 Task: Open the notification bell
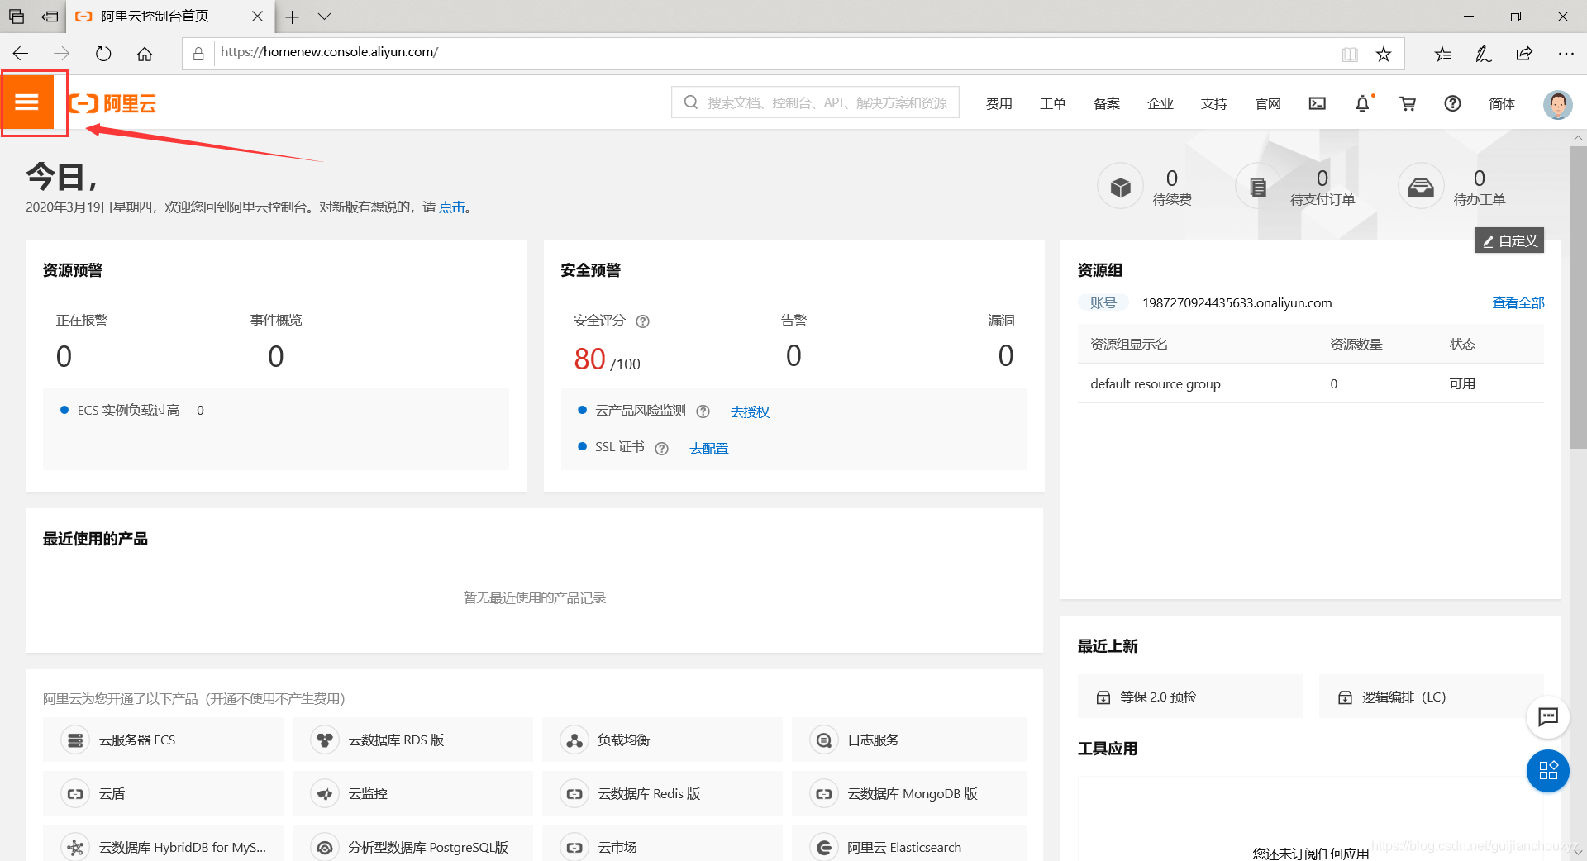coord(1362,103)
